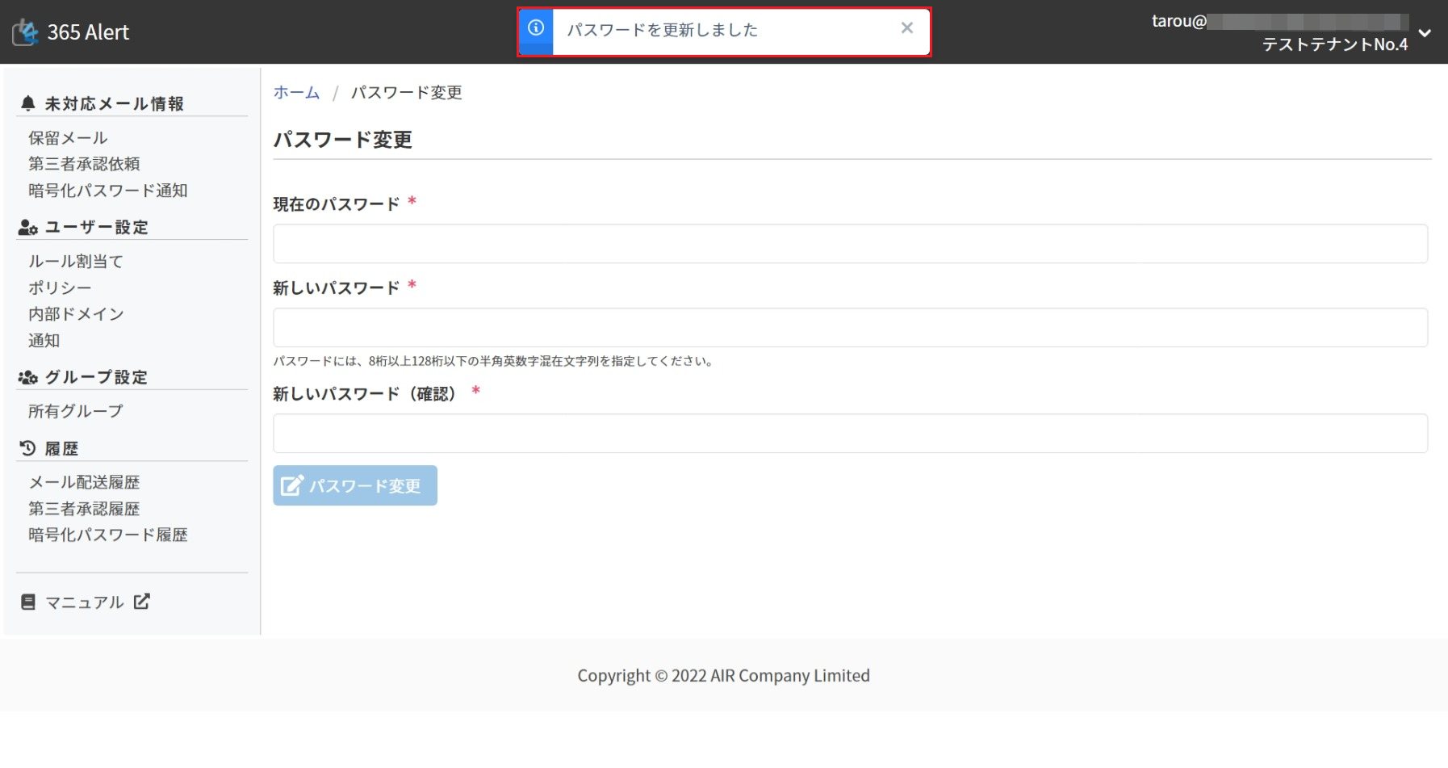Click the 現在のパスワード input field
Viewport: 1448px width, 768px height.
coord(850,244)
